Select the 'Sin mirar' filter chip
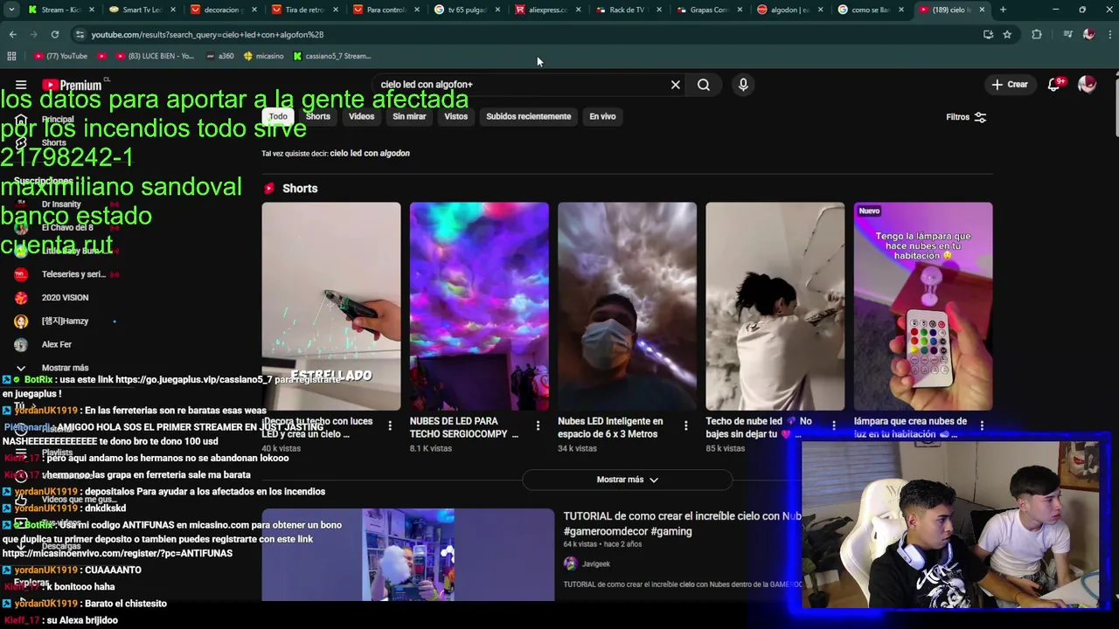This screenshot has width=1119, height=629. [x=409, y=116]
